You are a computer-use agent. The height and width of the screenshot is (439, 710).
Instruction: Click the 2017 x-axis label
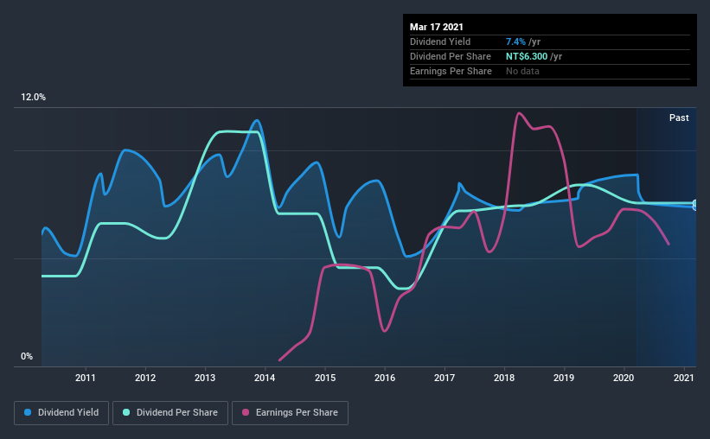[445, 378]
